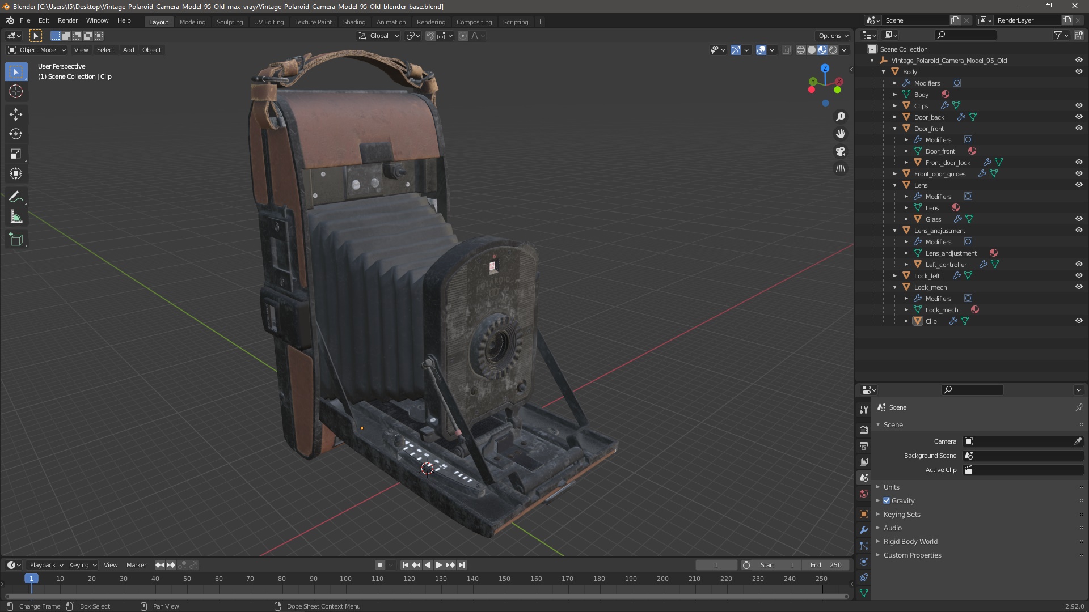Hide the Clips object with eye icon
The width and height of the screenshot is (1089, 612).
[1079, 105]
